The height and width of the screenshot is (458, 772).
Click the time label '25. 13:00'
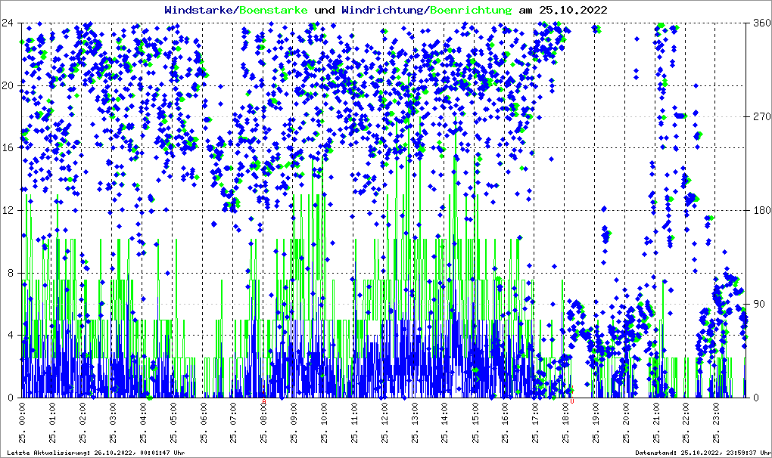click(415, 422)
